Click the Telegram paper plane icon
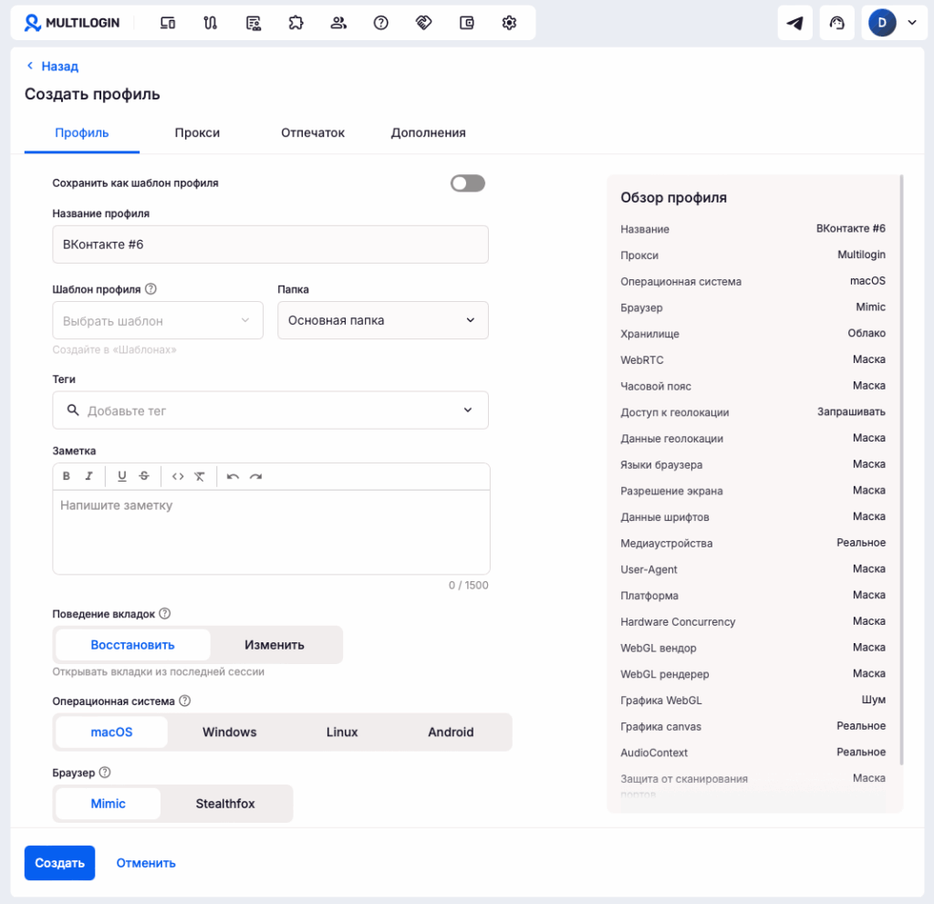The height and width of the screenshot is (904, 934). (794, 23)
